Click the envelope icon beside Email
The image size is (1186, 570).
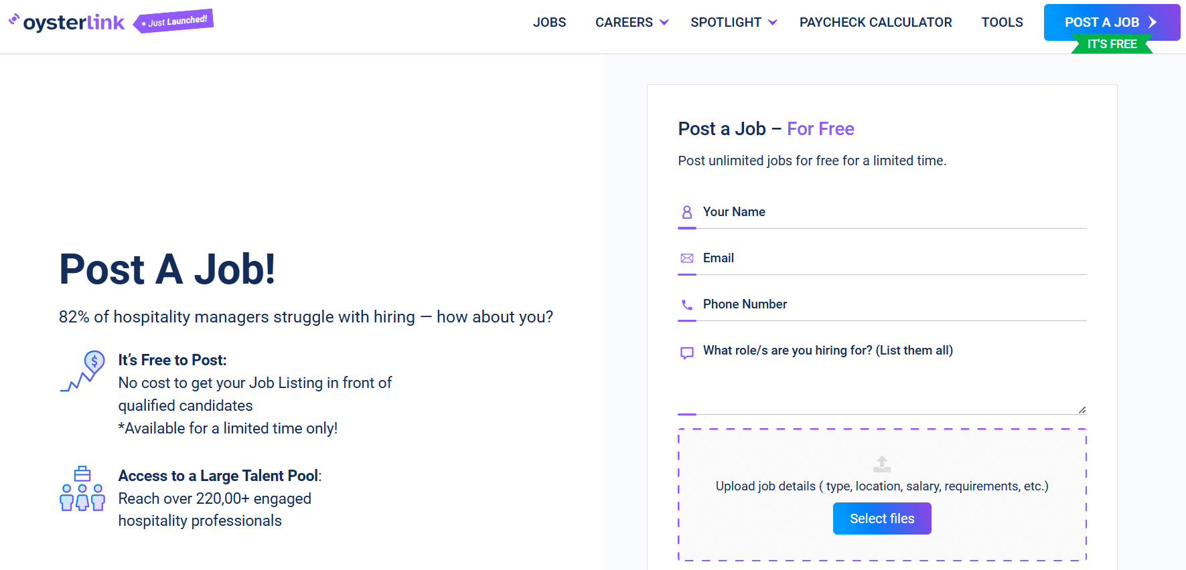pyautogui.click(x=687, y=258)
